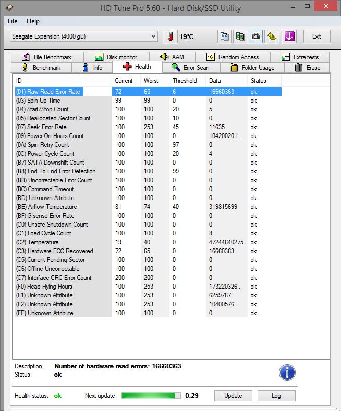The height and width of the screenshot is (411, 341).
Task: Open the options gear-wrench icon
Action: tap(272, 36)
